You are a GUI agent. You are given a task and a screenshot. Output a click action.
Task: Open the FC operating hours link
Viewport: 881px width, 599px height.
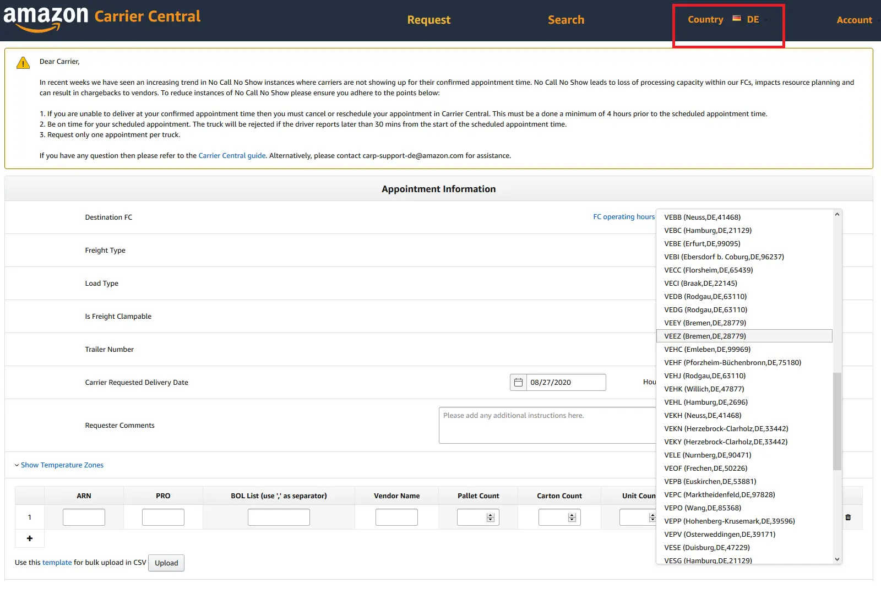pyautogui.click(x=623, y=216)
